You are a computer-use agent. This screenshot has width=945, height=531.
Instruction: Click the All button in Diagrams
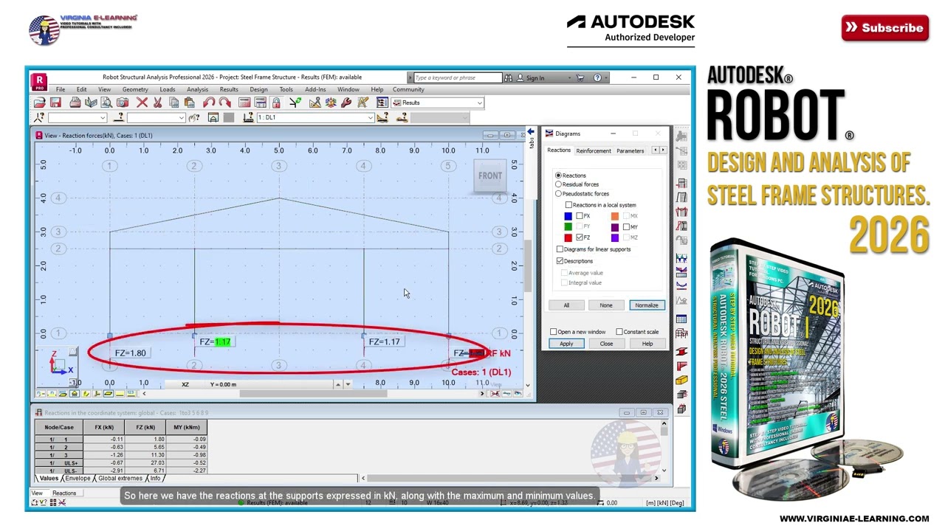566,305
